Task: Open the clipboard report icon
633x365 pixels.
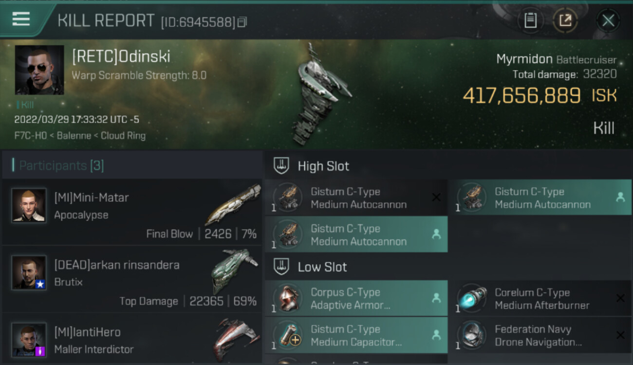Action: point(530,20)
